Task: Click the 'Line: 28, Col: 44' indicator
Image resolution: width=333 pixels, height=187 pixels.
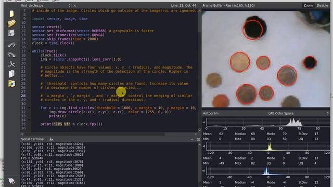Action: click(x=184, y=6)
